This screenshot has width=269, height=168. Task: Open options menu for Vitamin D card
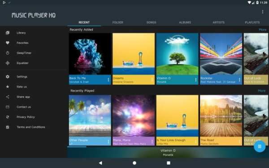coord(196,80)
